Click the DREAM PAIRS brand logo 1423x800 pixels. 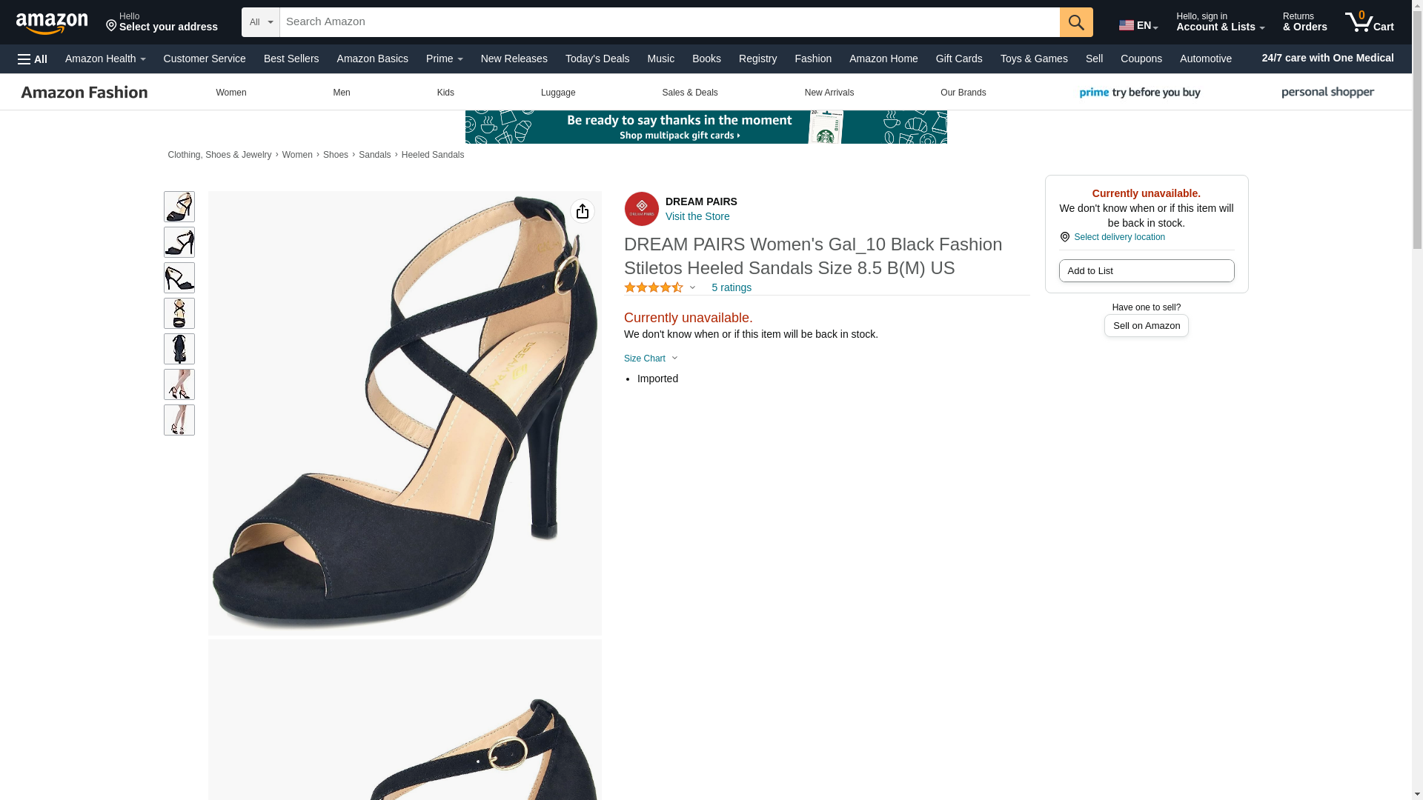coord(641,209)
